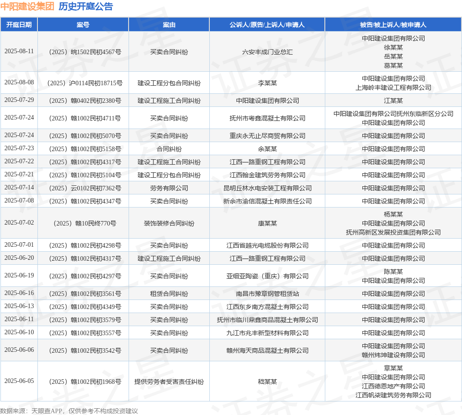
Task: Select the 案由 column header
Action: [x=169, y=25]
